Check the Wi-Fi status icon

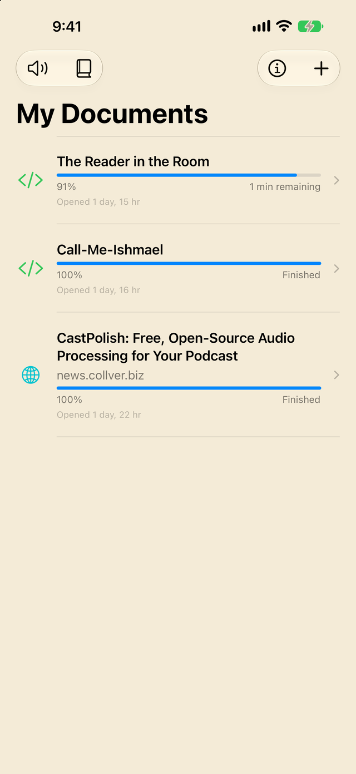[284, 26]
